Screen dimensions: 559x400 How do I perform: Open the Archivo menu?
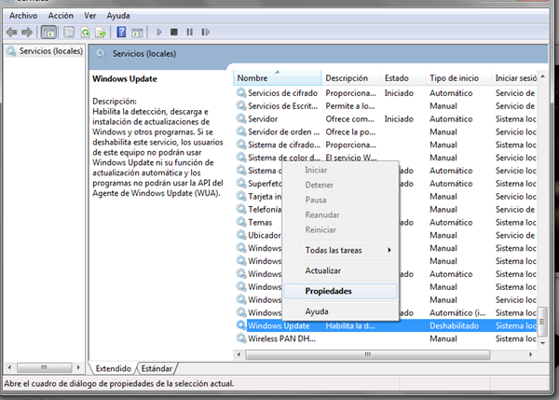tap(23, 16)
